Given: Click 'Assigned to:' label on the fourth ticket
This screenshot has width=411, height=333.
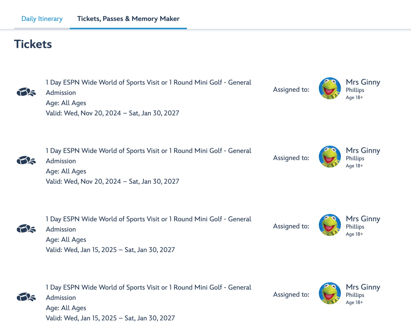Looking at the screenshot, I should point(291,294).
